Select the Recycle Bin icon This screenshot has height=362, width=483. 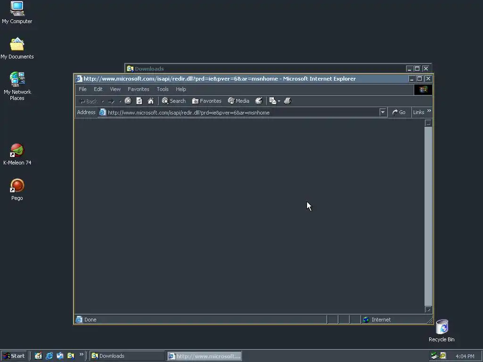(x=441, y=330)
